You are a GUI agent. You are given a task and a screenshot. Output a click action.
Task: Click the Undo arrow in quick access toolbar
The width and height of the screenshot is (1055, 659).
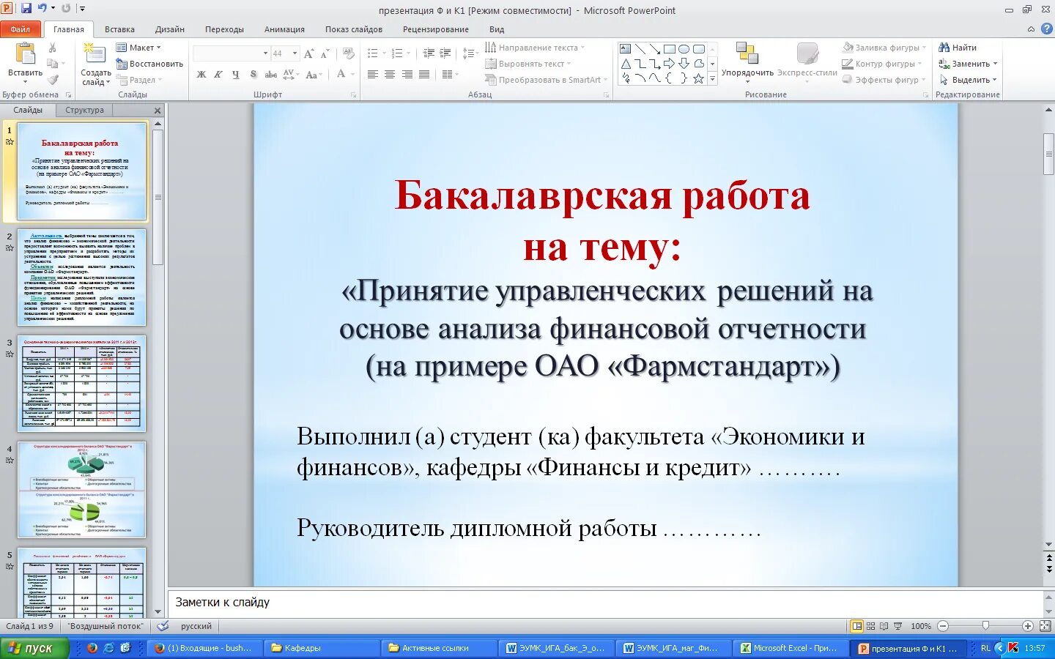(42, 9)
